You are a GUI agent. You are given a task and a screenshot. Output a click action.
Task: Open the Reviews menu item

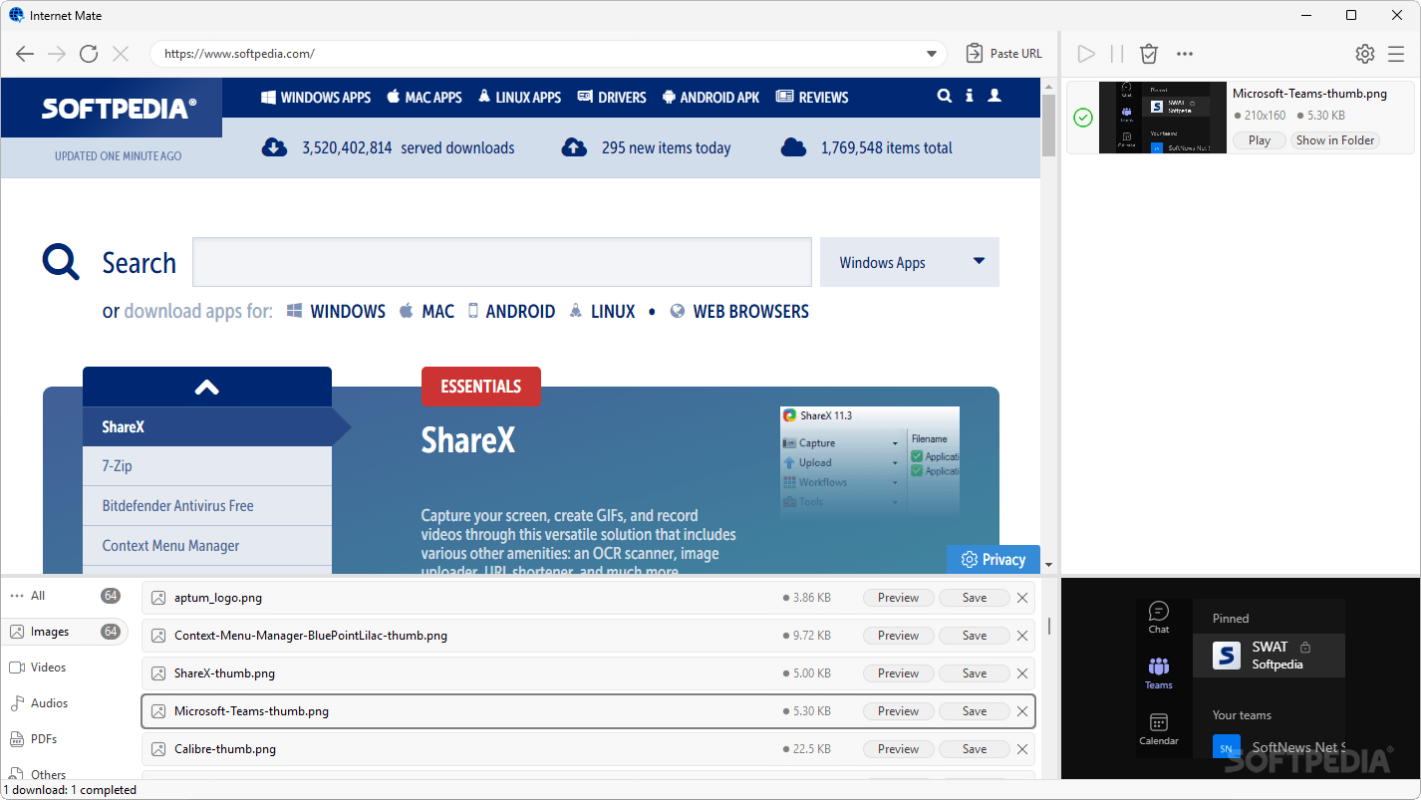(812, 98)
